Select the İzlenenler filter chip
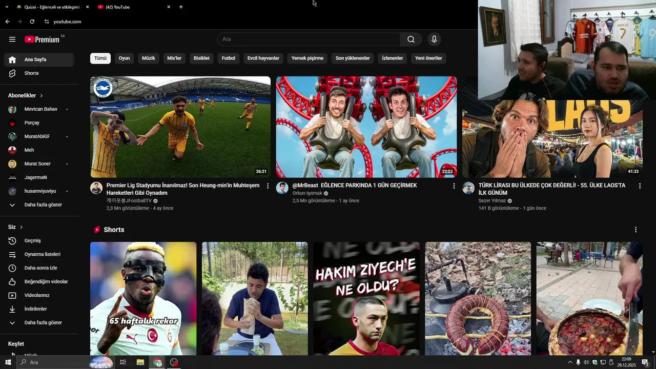Screen dimensions: 656x369 click(393, 58)
